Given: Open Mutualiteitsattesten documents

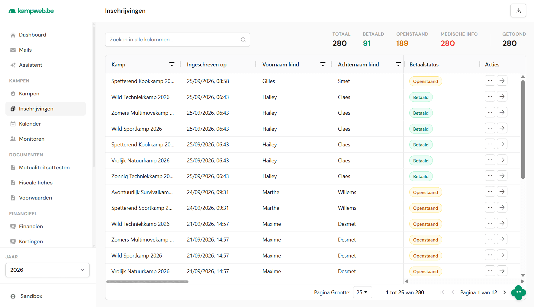Looking at the screenshot, I should pos(46,168).
